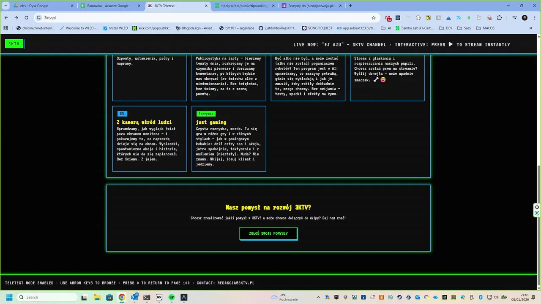Image resolution: width=541 pixels, height=304 pixels.
Task: Open Outlook from the taskbar
Action: 134,297
